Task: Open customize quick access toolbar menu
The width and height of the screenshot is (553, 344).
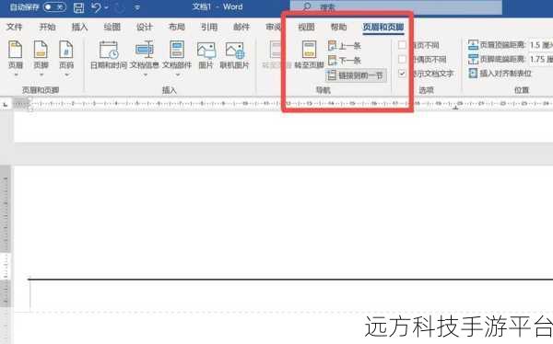Action: [x=137, y=7]
